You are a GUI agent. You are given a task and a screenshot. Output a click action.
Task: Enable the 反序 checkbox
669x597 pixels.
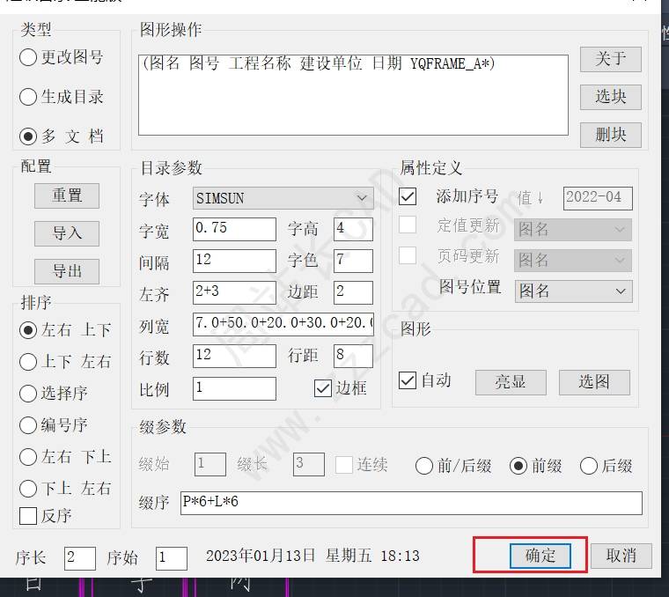28,516
